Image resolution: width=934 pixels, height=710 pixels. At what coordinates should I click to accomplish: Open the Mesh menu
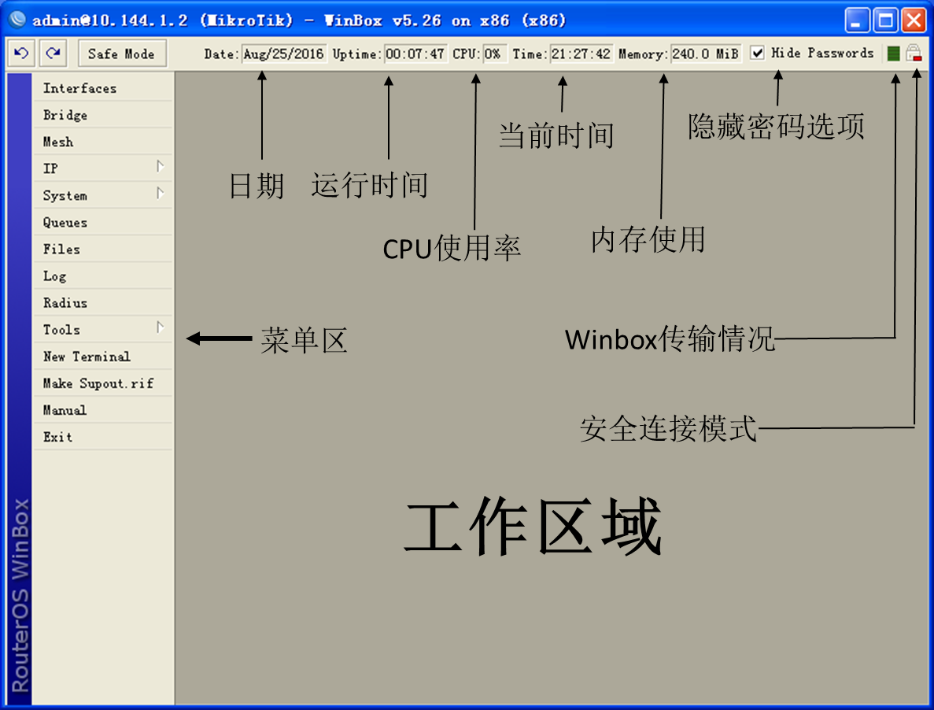(x=103, y=142)
